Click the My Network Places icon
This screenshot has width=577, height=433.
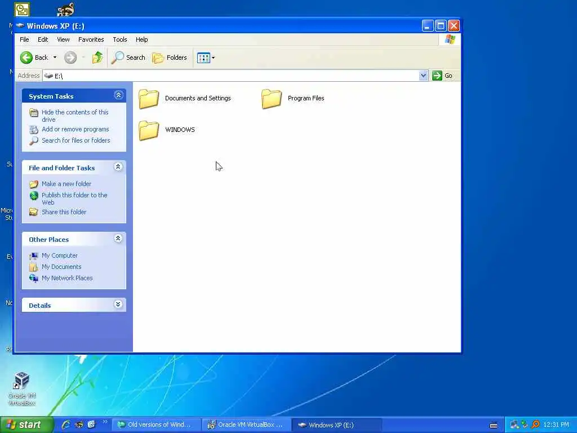tap(33, 278)
